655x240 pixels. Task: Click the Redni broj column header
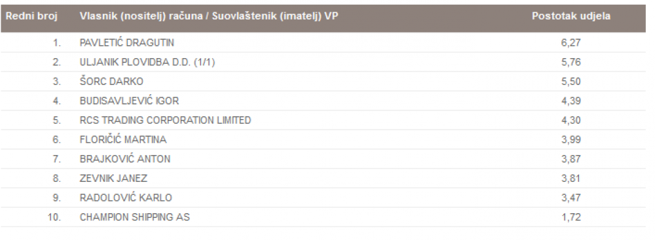pos(31,16)
